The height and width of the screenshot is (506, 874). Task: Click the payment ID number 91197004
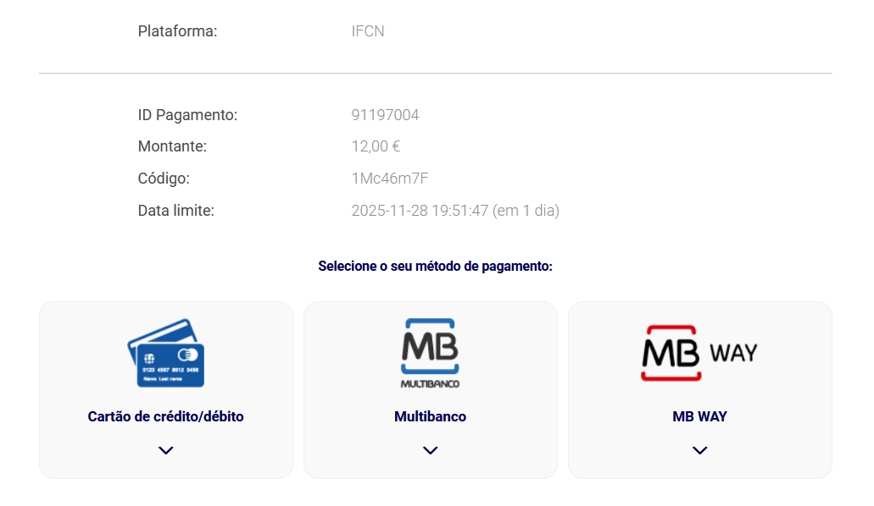tap(385, 115)
